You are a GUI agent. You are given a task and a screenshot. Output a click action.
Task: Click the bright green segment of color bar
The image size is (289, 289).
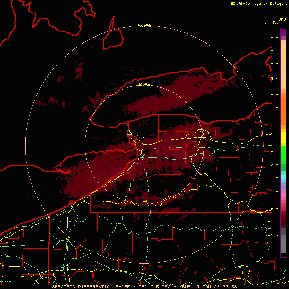coord(284,155)
